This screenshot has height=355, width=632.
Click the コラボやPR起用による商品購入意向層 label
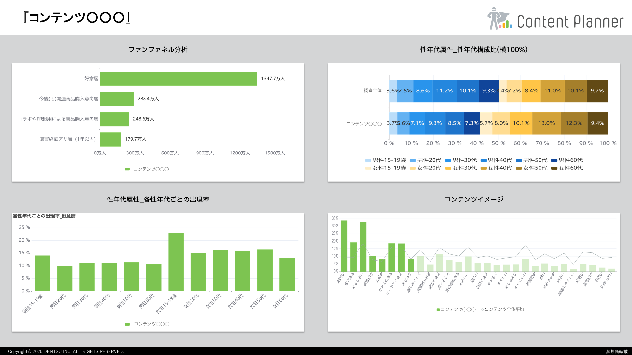click(58, 119)
